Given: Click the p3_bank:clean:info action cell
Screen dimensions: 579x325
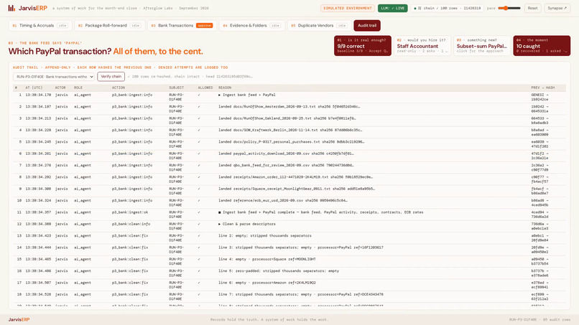Looking at the screenshot, I should point(132,224).
